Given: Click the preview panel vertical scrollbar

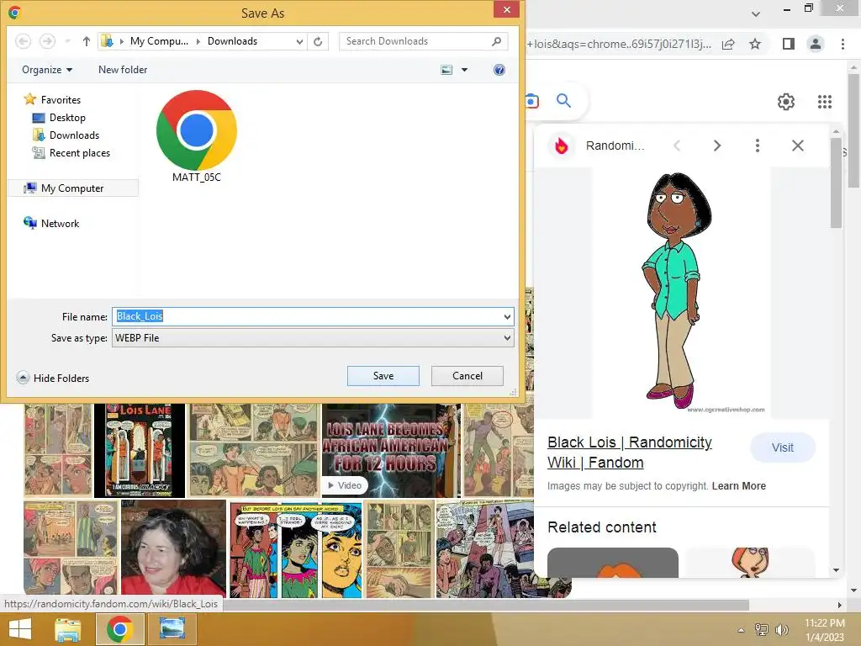Looking at the screenshot, I should click(836, 183).
